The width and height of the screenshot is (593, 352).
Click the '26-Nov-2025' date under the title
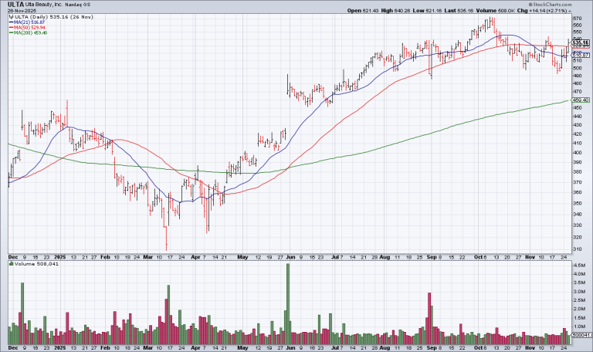22,11
